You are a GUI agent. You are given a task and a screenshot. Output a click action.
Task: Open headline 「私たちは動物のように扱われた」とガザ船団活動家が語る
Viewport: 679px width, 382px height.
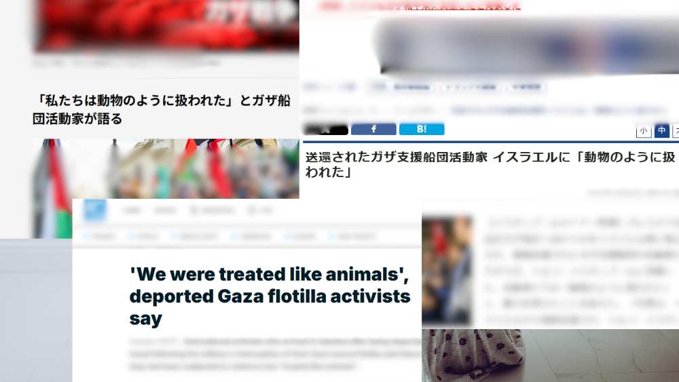pyautogui.click(x=162, y=109)
